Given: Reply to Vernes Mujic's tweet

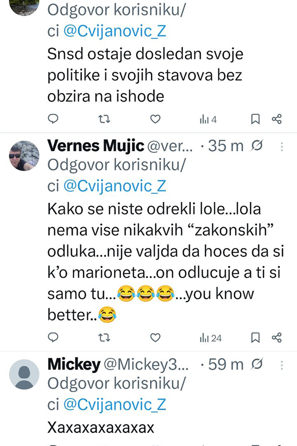Looking at the screenshot, I should (54, 338).
